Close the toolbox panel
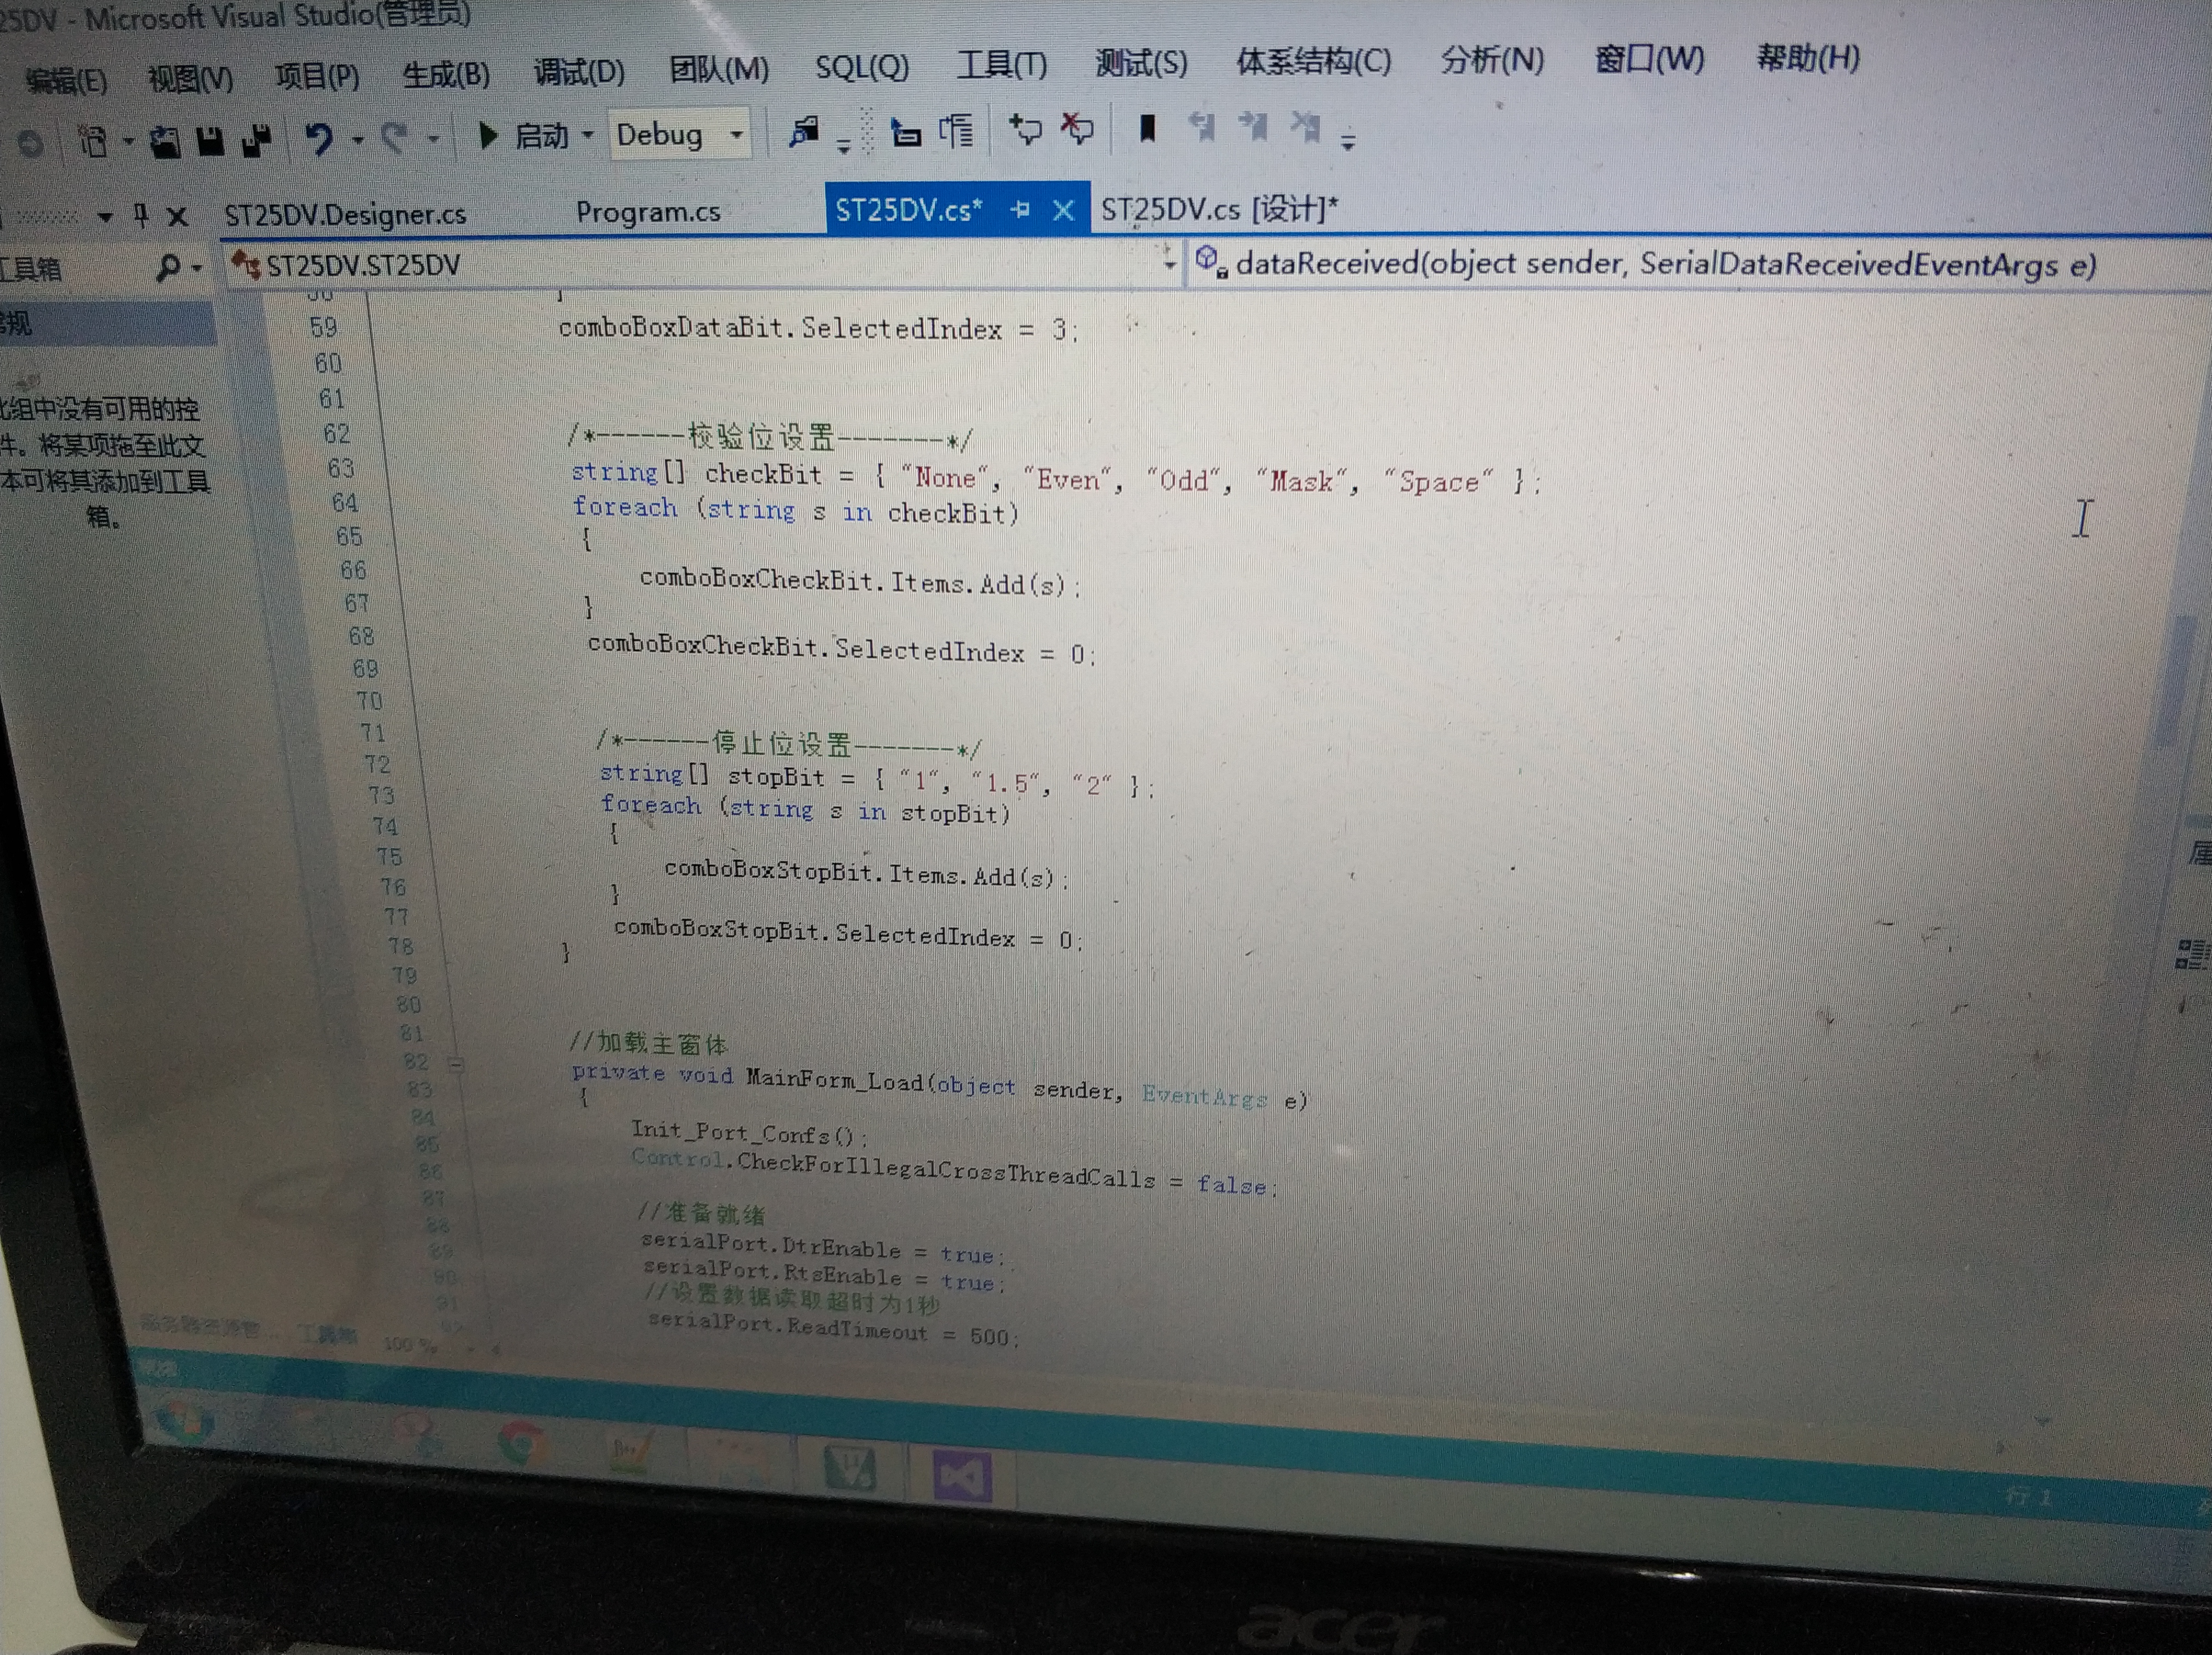This screenshot has width=2212, height=1655. pyautogui.click(x=177, y=215)
